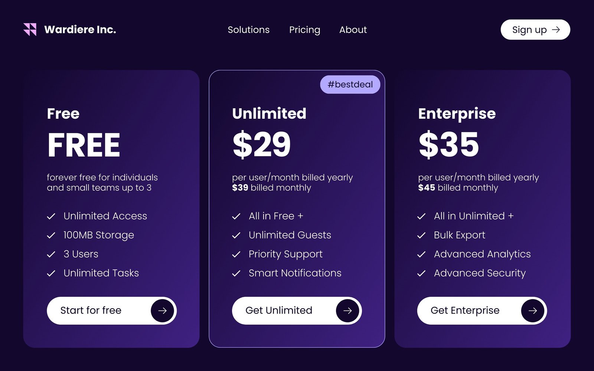This screenshot has width=594, height=371.
Task: Open the About page link
Action: (x=353, y=30)
